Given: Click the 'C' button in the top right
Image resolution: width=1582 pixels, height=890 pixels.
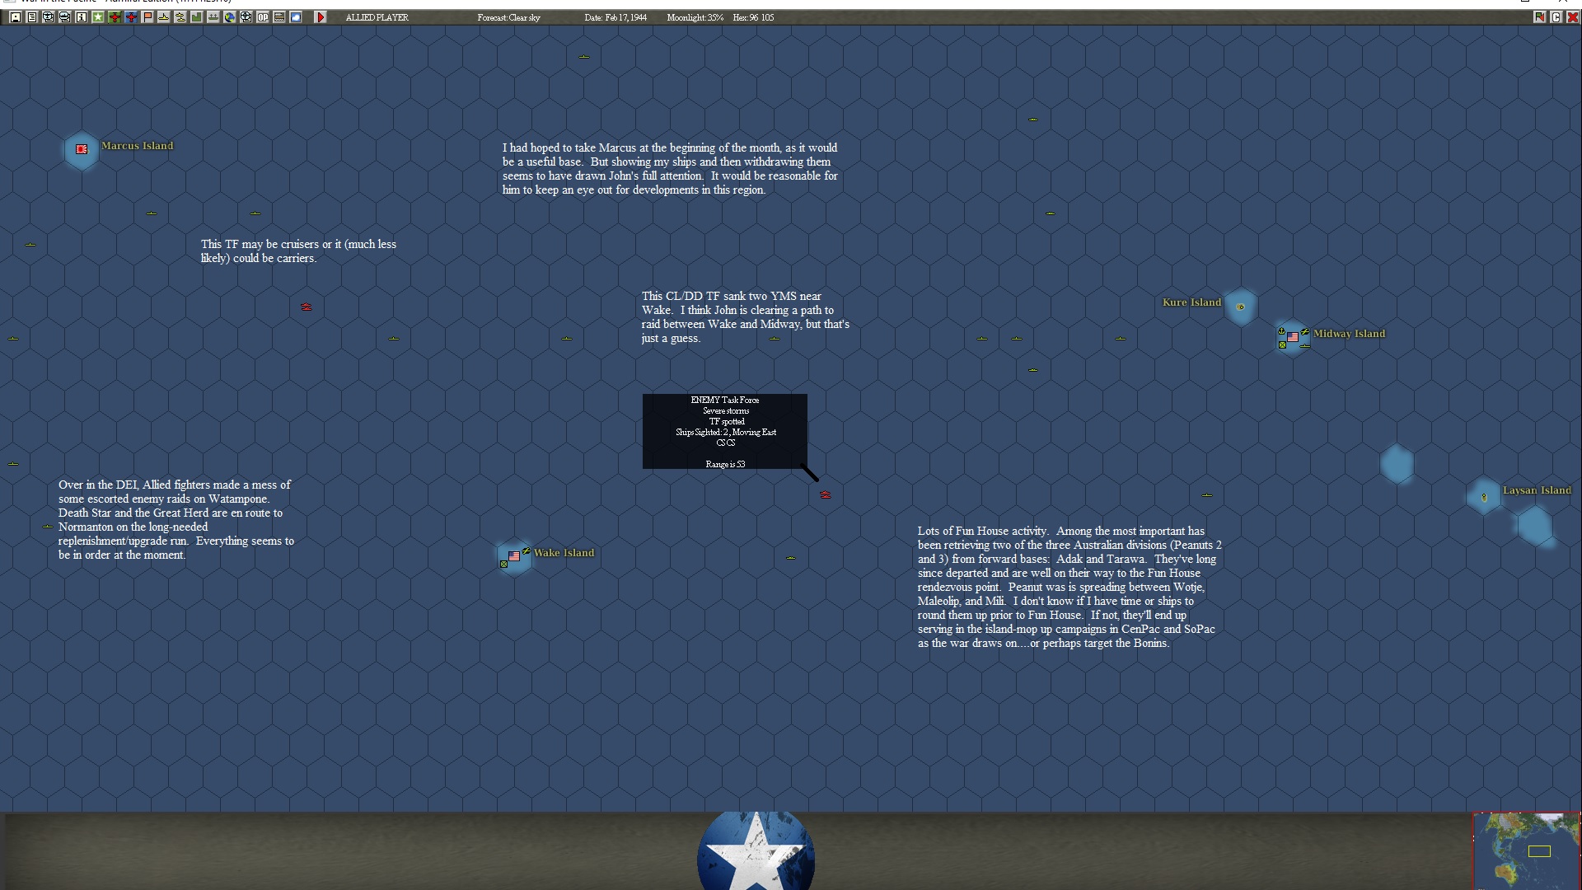Looking at the screenshot, I should (x=1556, y=17).
